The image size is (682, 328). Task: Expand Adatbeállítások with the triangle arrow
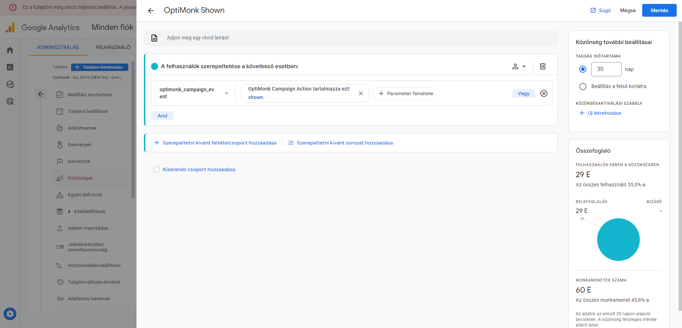click(x=69, y=212)
